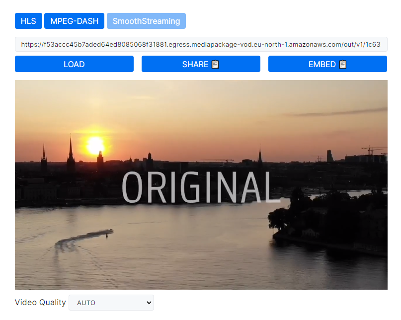The height and width of the screenshot is (320, 401).
Task: Switch to the MPEG-DASH format
Action: pyautogui.click(x=74, y=21)
